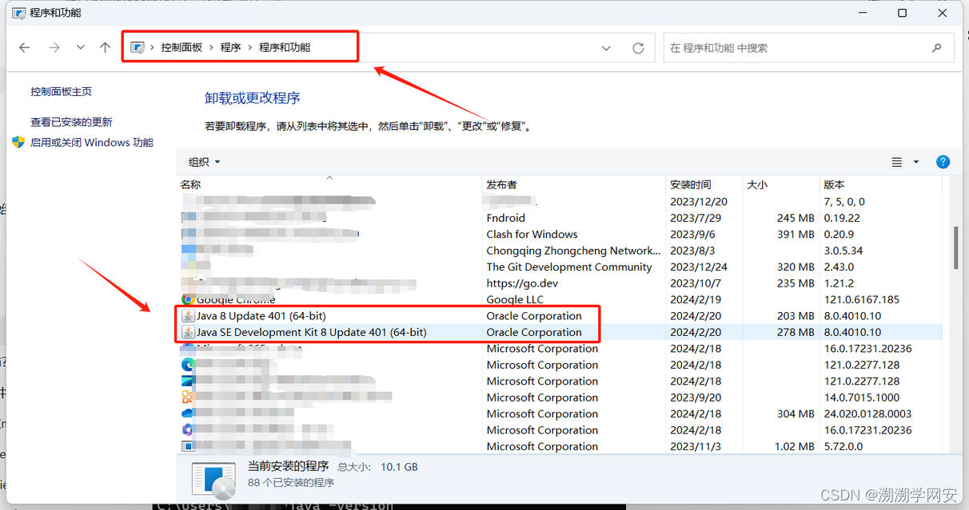Click the https://go.dev publisher cell
The width and height of the screenshot is (969, 510).
pos(522,283)
